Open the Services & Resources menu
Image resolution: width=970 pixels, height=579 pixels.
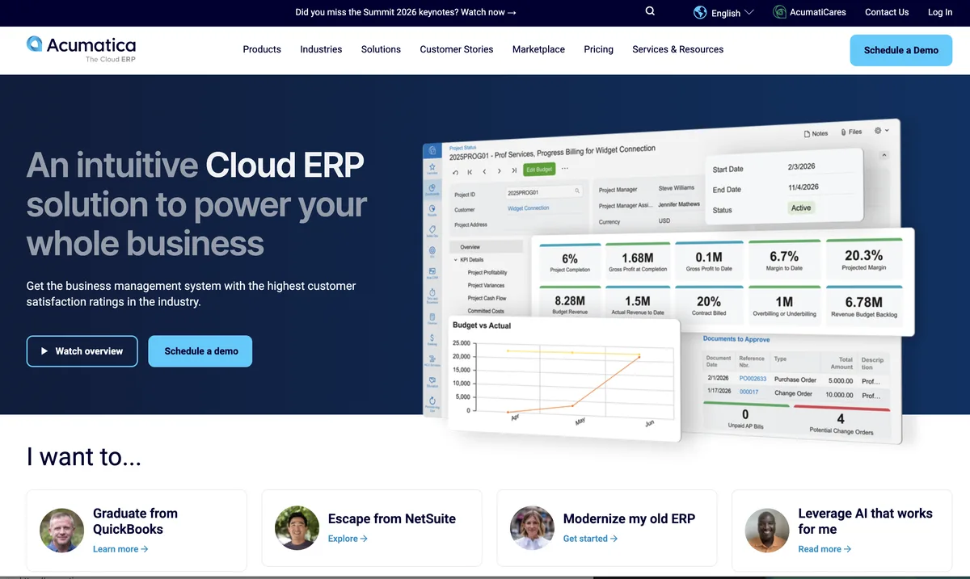pos(677,49)
